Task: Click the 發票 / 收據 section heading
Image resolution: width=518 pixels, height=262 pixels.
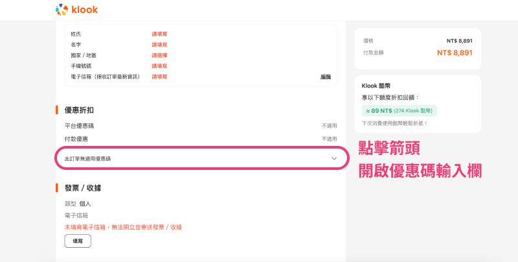Action: click(83, 188)
